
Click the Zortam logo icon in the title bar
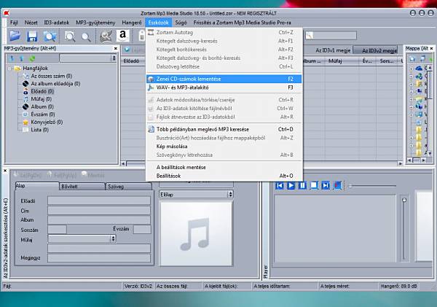tap(7, 13)
